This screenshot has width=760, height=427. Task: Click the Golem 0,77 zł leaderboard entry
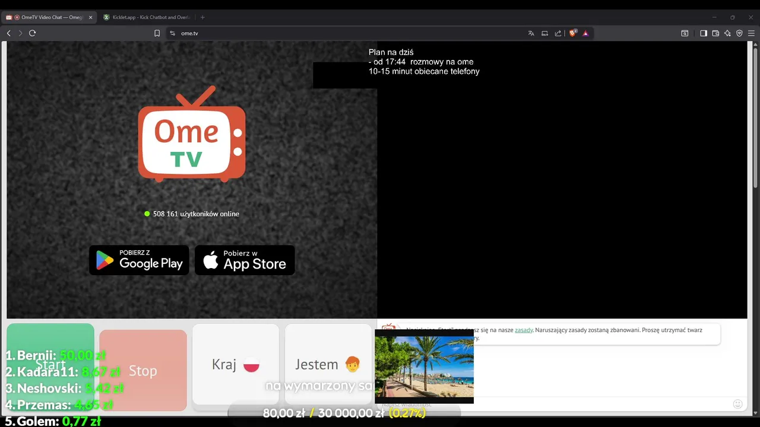(53, 421)
